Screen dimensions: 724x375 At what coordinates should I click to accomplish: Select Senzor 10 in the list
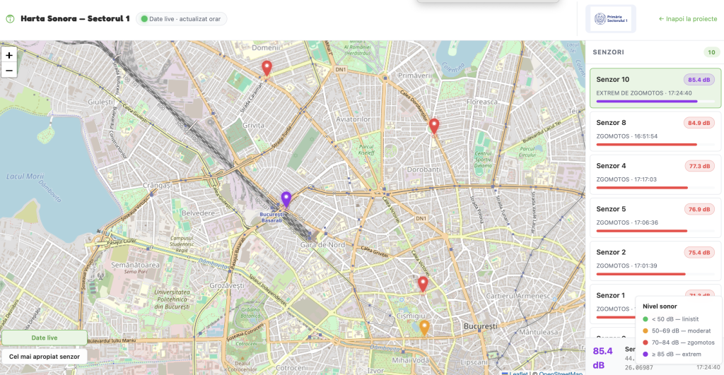(x=655, y=88)
